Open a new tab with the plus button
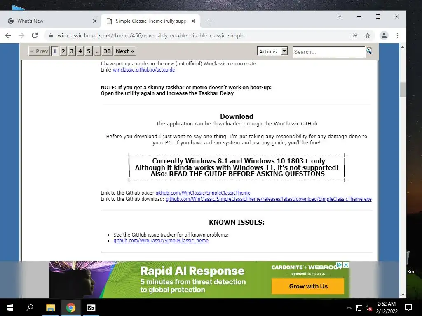 tap(209, 21)
